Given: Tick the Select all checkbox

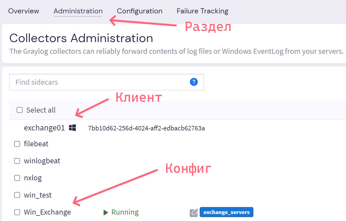Looking at the screenshot, I should (19, 110).
